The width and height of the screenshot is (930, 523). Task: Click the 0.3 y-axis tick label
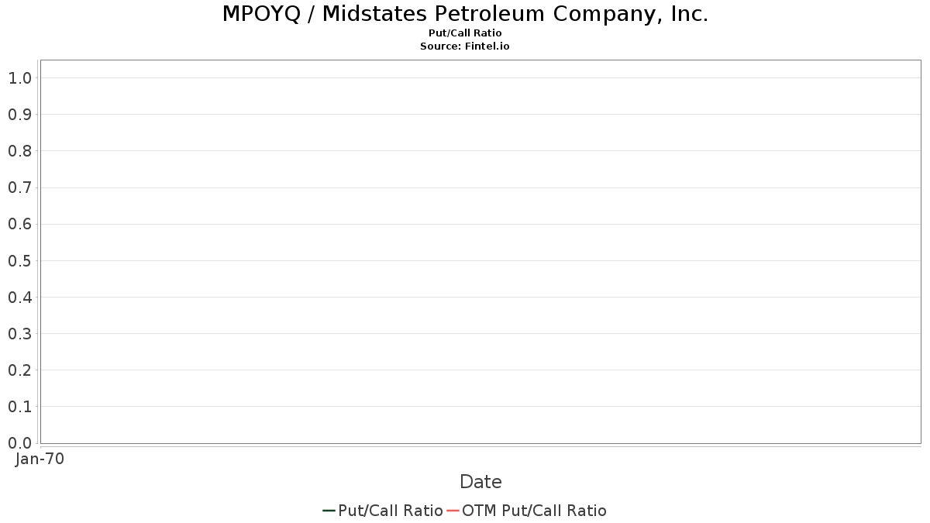pyautogui.click(x=19, y=333)
